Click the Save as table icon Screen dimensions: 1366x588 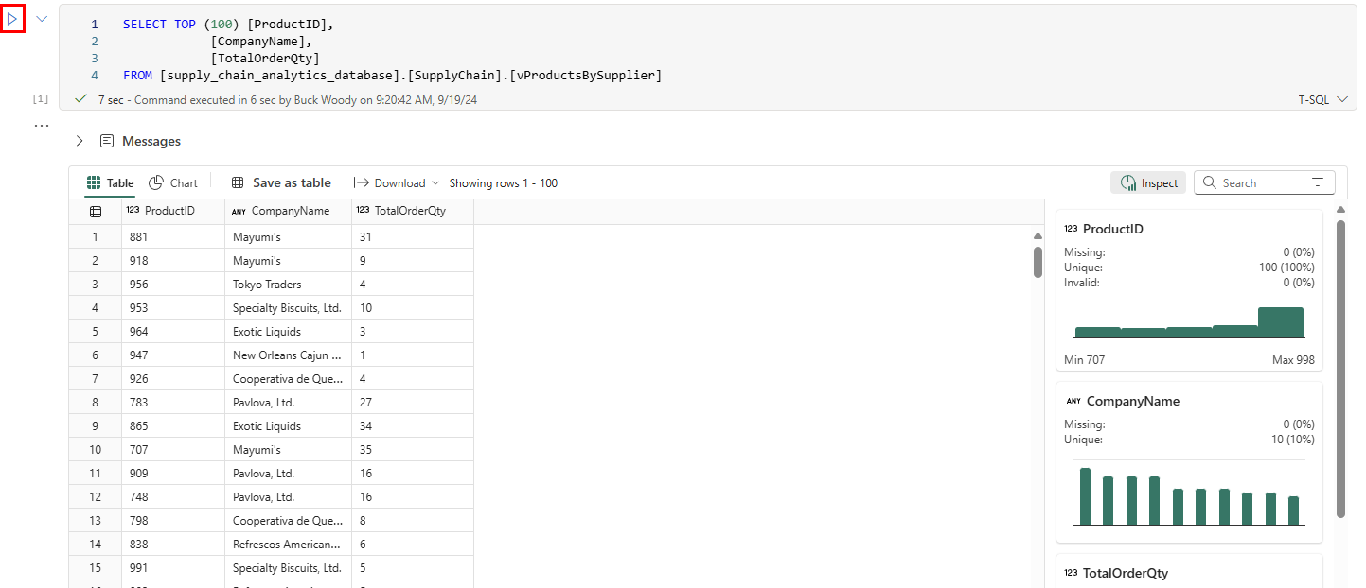(238, 183)
